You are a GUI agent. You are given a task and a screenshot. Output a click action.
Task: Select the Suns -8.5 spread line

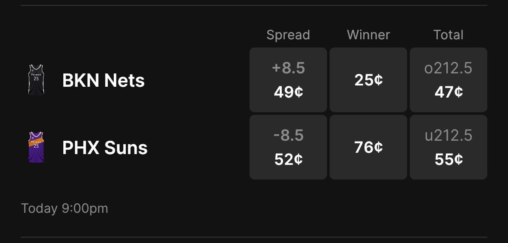[x=288, y=136]
